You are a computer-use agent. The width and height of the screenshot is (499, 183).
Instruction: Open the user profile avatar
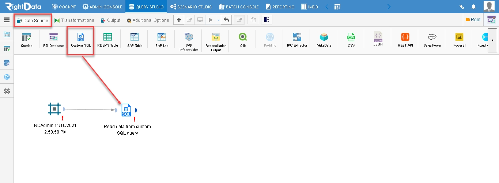(489, 6)
